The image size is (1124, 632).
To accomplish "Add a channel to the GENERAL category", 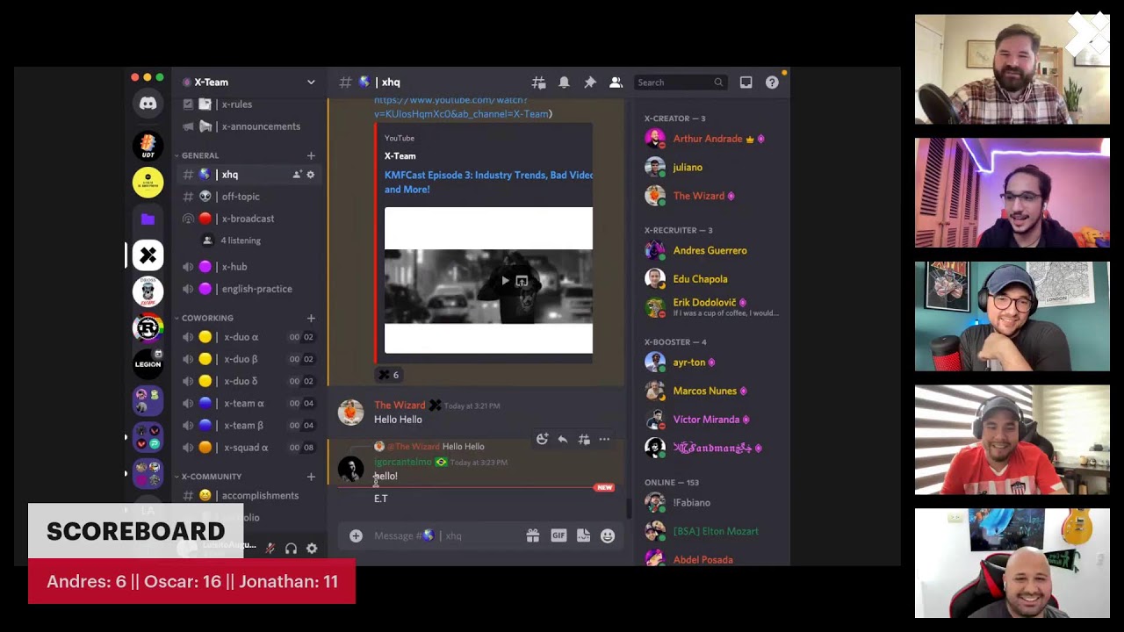I will (x=311, y=155).
